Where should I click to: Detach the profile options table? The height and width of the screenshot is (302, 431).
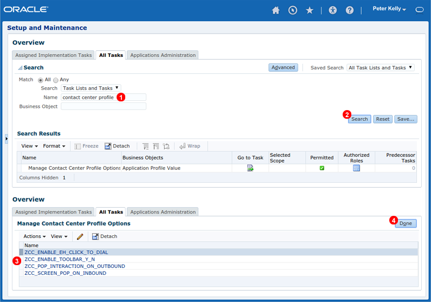pyautogui.click(x=105, y=236)
